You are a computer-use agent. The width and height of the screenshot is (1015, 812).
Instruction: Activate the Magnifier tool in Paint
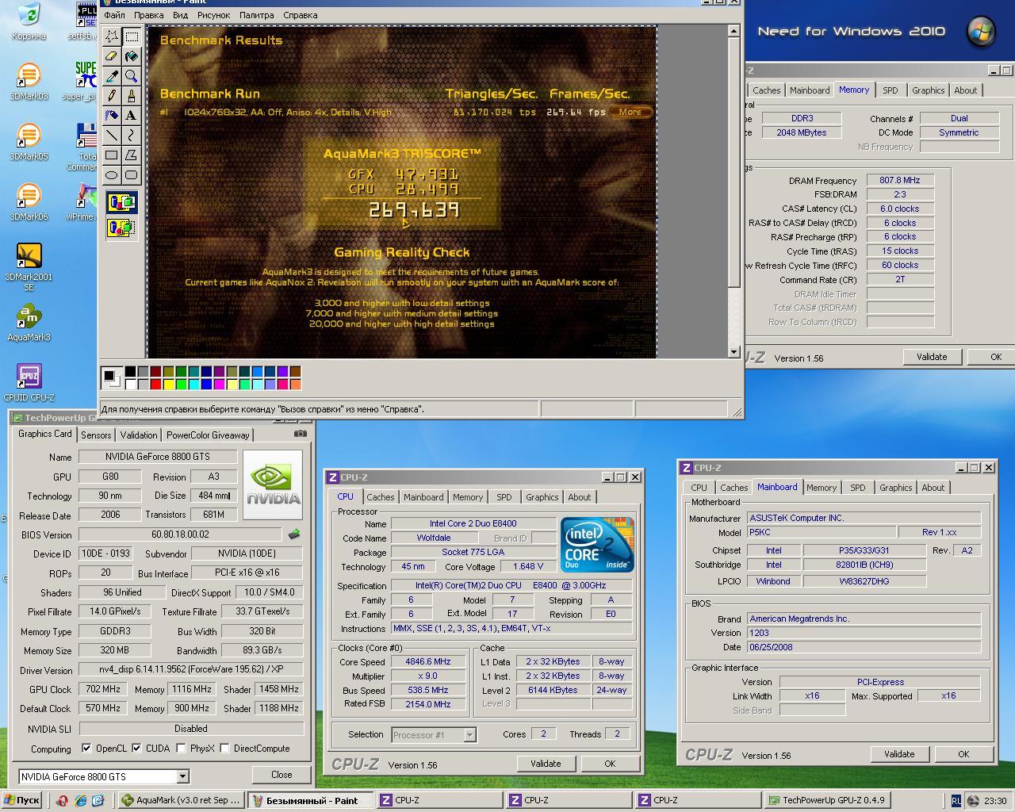pos(132,76)
